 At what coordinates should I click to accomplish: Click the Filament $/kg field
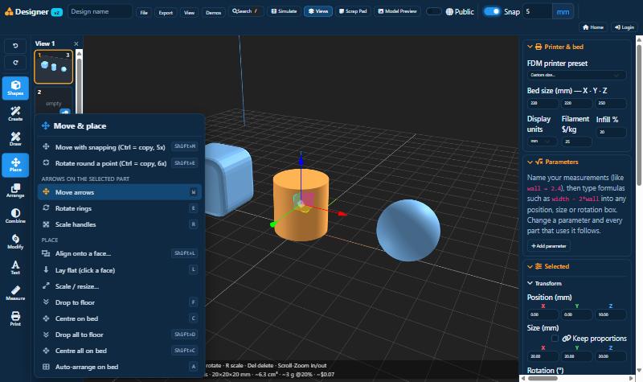576,142
